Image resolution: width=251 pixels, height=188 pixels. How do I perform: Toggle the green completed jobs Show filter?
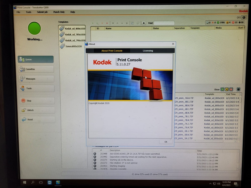point(222,89)
